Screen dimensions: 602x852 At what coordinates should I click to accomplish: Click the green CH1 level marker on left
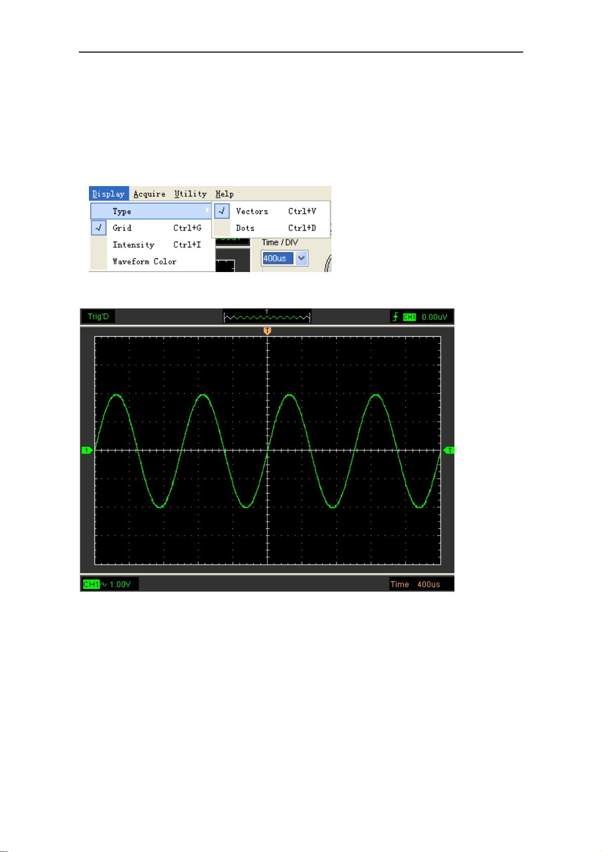point(87,450)
